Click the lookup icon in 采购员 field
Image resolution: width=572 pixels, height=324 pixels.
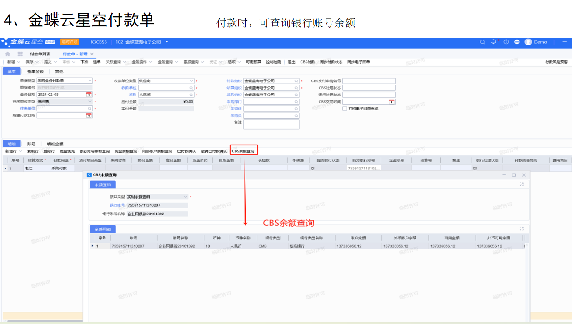tap(296, 115)
